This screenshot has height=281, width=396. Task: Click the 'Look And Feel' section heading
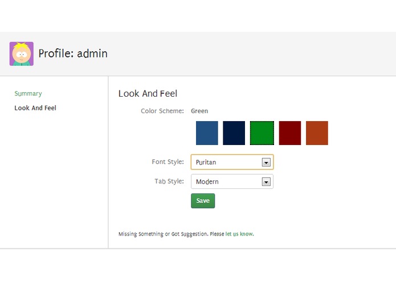148,93
